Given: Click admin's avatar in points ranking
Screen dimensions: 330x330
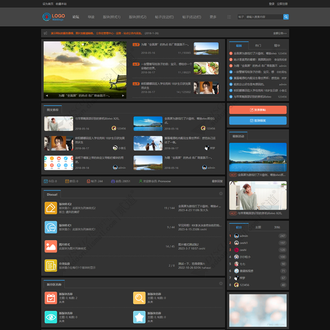Looking at the screenshot, I should point(236,236).
